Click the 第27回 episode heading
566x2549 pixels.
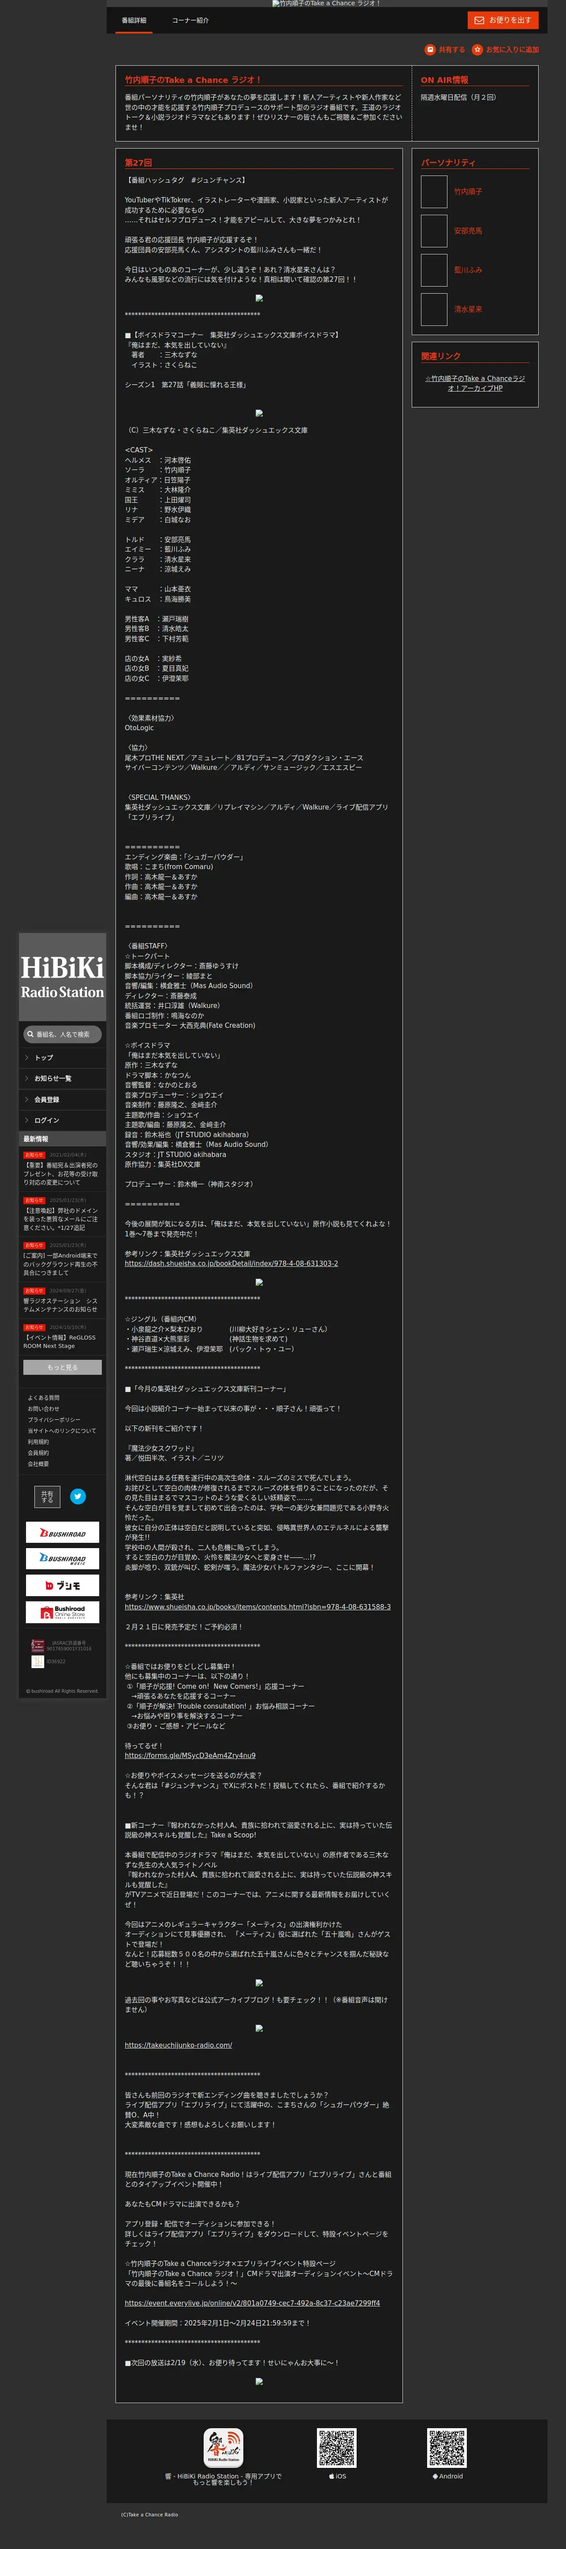point(138,162)
